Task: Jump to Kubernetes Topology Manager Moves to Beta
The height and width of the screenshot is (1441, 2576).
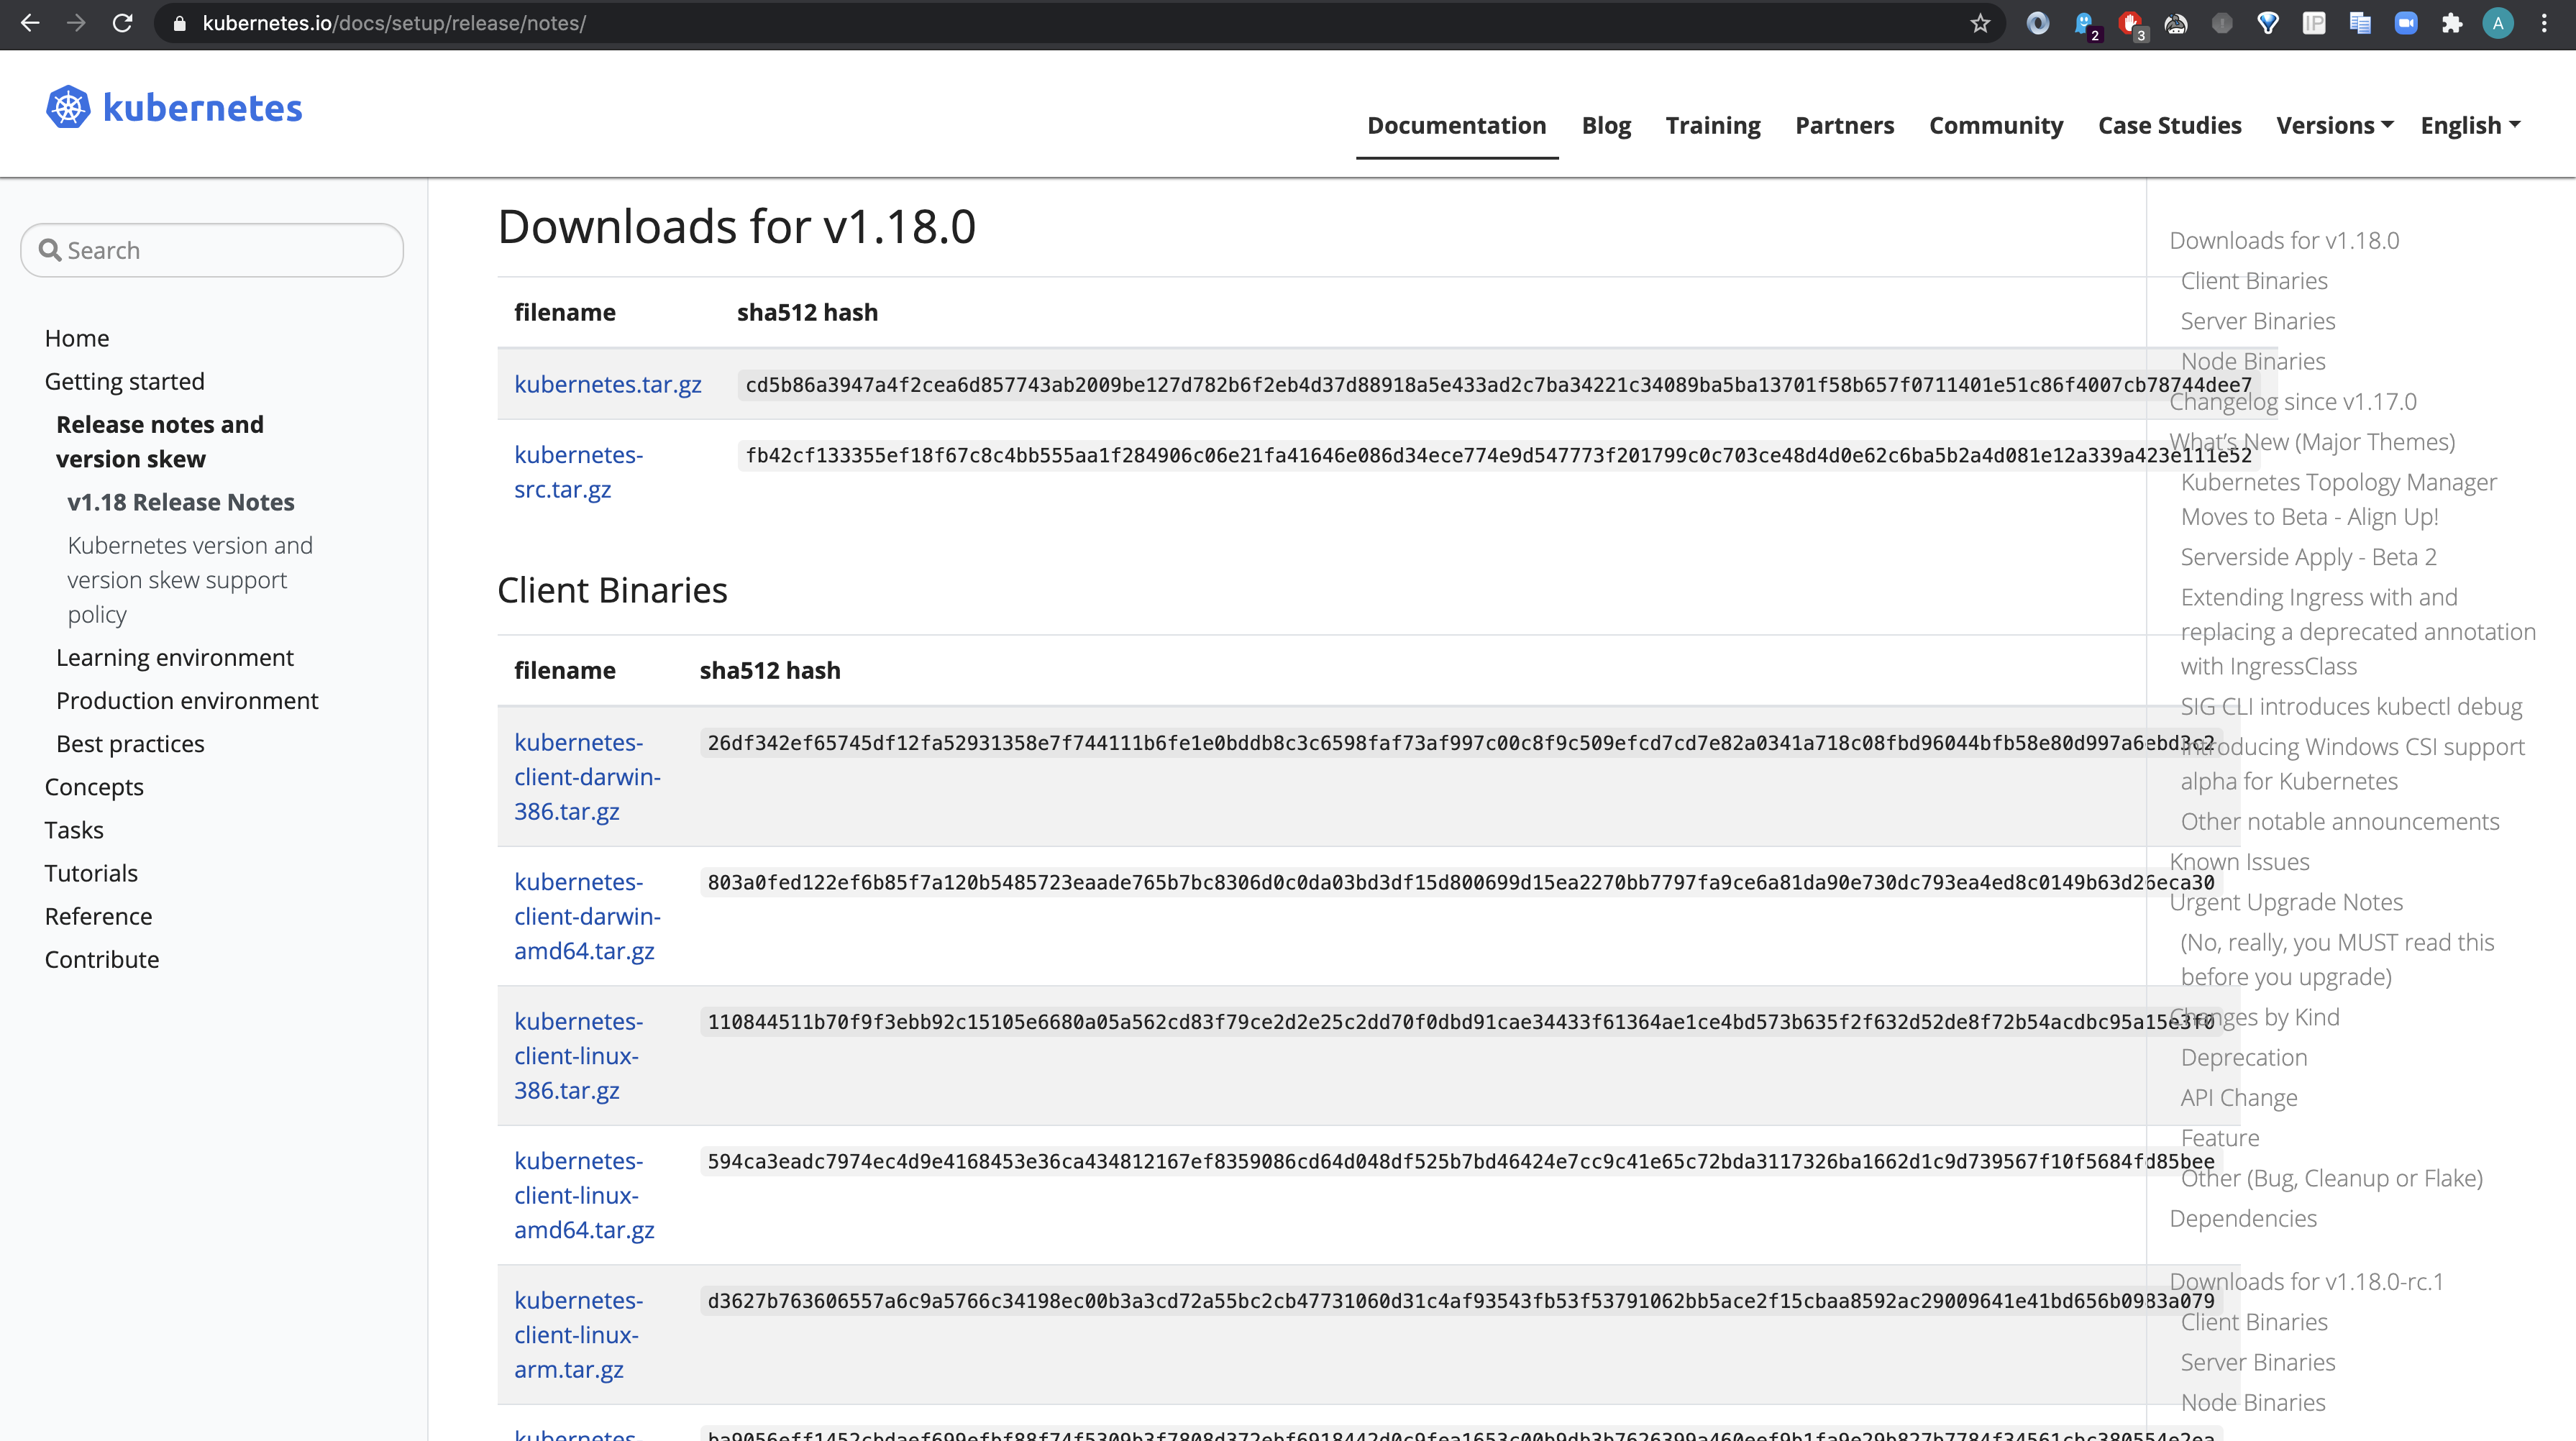Action: (x=2339, y=499)
